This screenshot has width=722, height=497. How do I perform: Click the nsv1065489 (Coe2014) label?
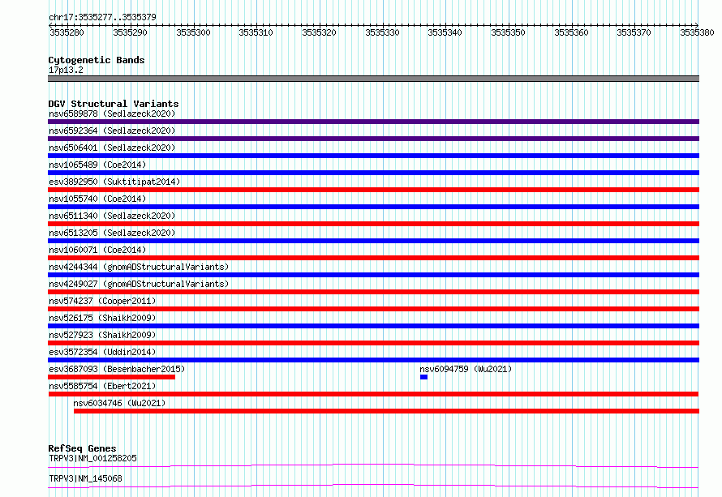(x=97, y=165)
